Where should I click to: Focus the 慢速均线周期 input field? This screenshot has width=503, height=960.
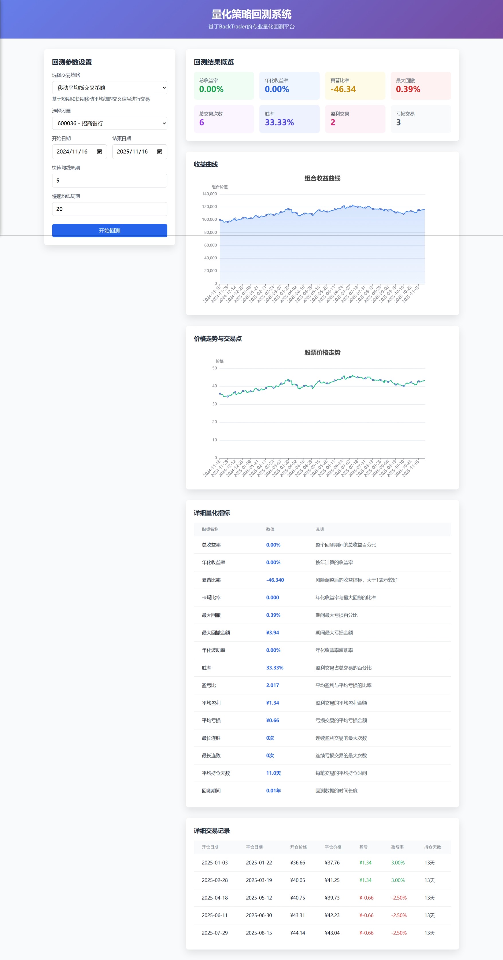click(109, 209)
